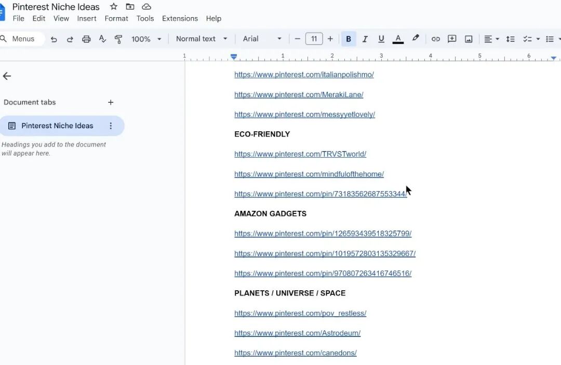Click the move to folder icon
The image size is (561, 365).
pyautogui.click(x=130, y=6)
